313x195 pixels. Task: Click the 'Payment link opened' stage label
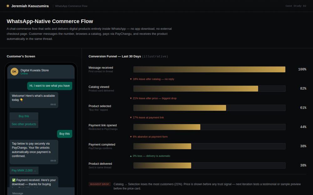pyautogui.click(x=103, y=125)
